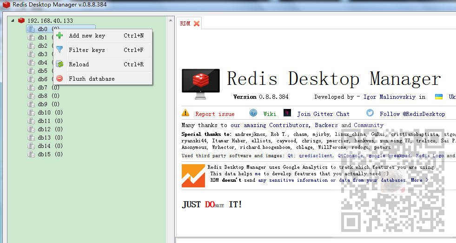The image size is (456, 243).
Task: Open the our amazing Contributors link
Action: point(270,125)
